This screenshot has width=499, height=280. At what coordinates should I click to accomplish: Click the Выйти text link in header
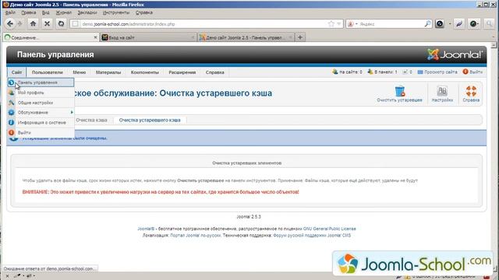[x=476, y=72]
